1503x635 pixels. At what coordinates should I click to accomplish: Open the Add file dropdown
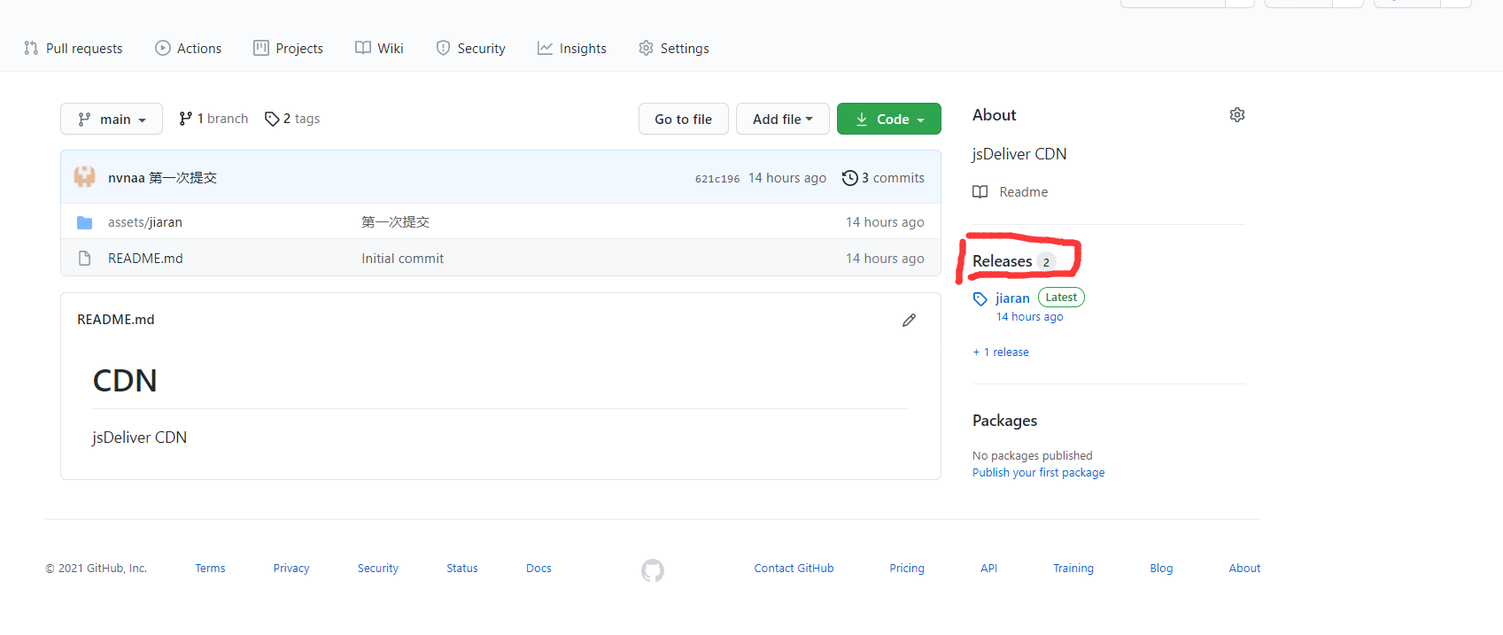pos(783,119)
